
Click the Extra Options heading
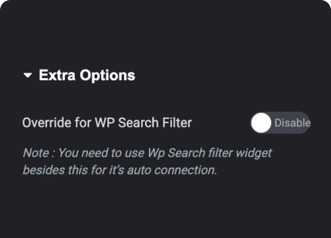87,75
